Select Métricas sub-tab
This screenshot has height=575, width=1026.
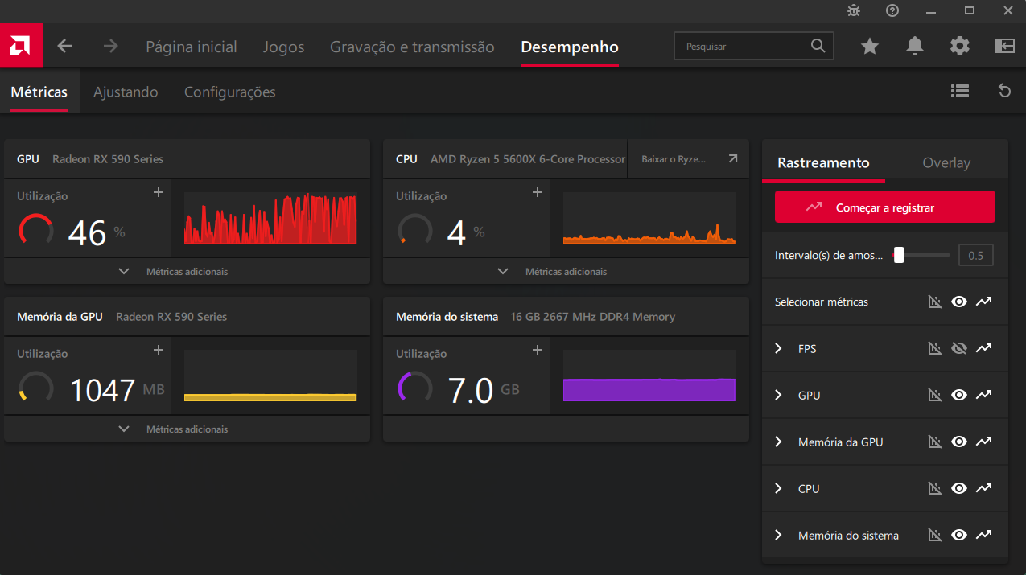(39, 92)
